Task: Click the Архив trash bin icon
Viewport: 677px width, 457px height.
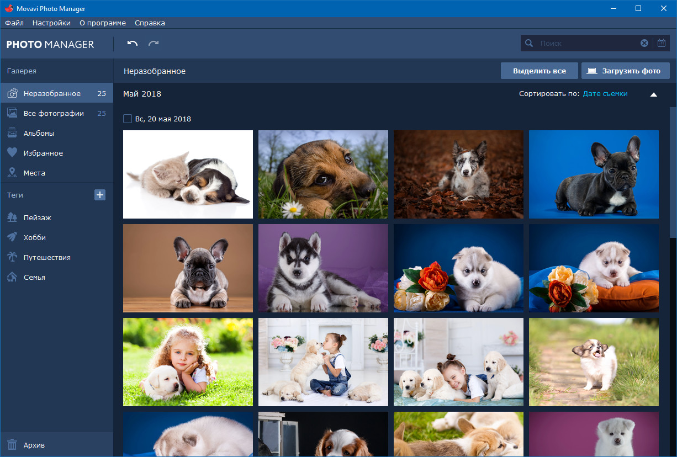Action: [x=12, y=445]
